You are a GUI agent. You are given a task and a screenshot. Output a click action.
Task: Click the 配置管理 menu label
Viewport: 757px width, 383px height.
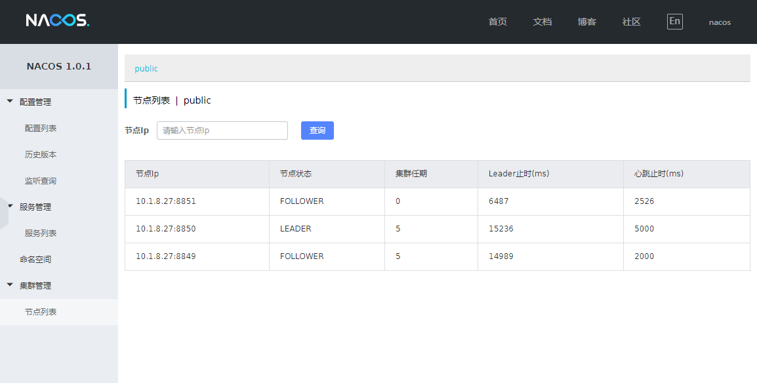point(35,102)
